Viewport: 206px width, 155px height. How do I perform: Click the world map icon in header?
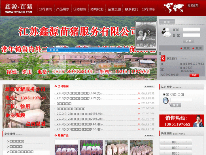point(173,8)
